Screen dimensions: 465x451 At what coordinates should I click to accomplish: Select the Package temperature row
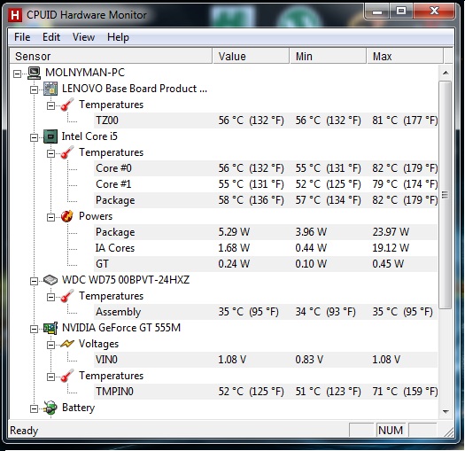[x=266, y=200]
